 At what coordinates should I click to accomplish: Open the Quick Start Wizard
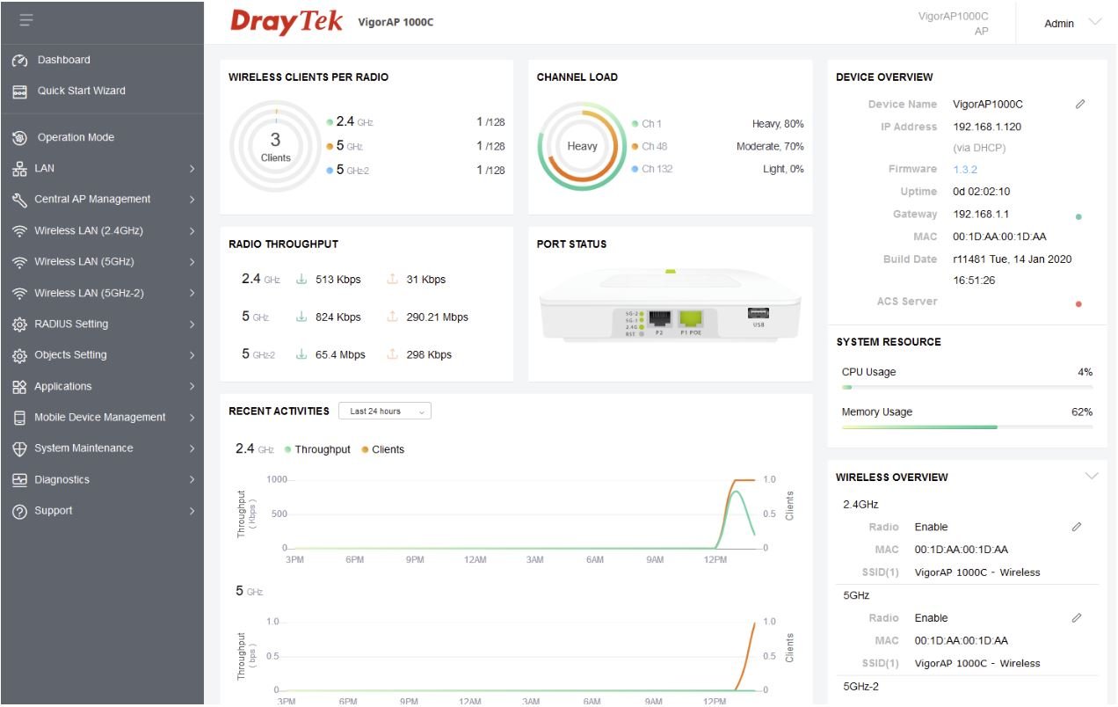tap(20, 91)
